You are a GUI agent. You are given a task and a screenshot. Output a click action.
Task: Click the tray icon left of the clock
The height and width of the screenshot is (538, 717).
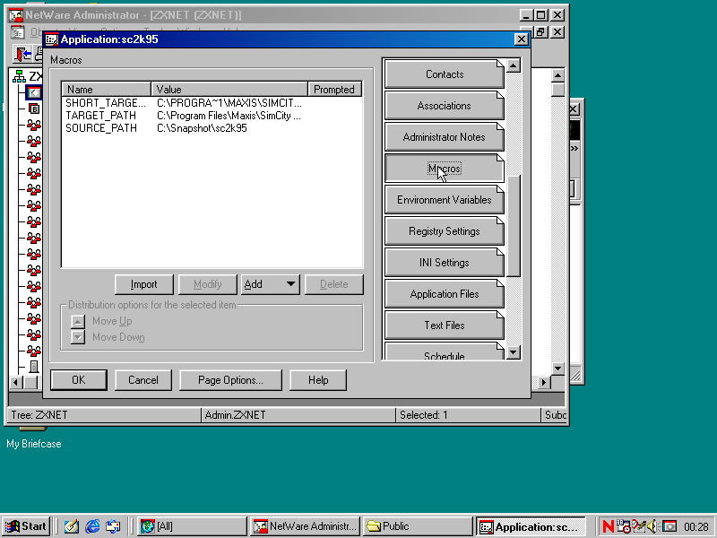669,526
